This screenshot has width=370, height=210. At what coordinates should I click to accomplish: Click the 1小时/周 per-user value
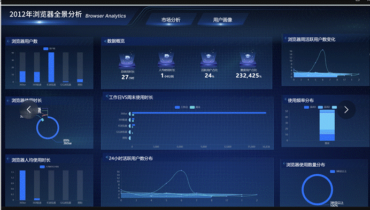[167, 76]
